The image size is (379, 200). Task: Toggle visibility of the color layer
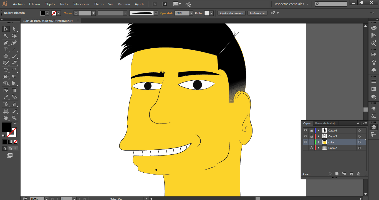[x=305, y=142]
